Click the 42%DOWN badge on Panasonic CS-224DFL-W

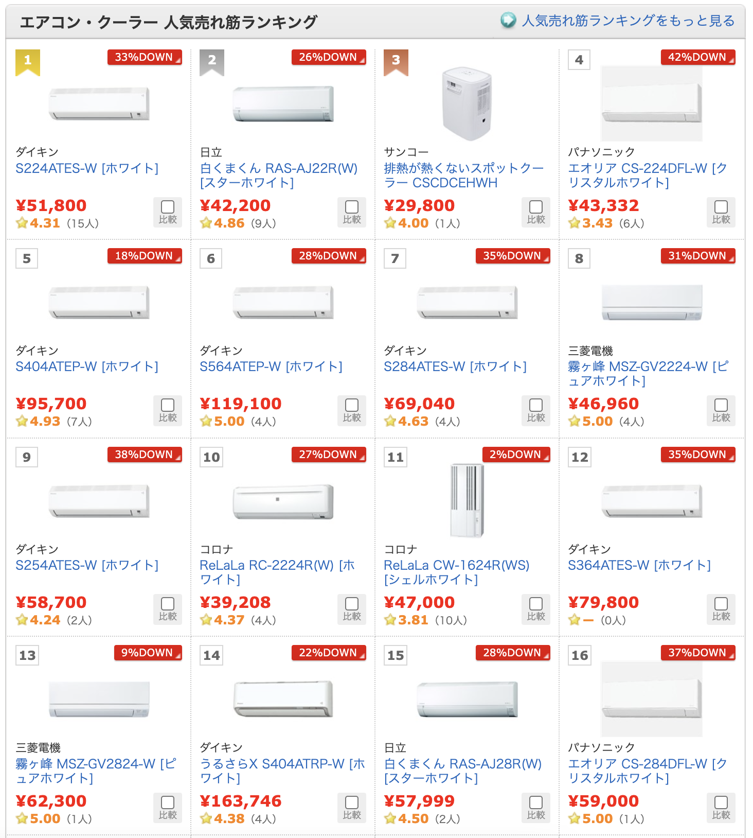(697, 57)
